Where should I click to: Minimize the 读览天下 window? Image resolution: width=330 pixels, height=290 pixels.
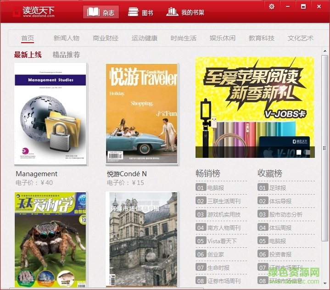tap(288, 6)
